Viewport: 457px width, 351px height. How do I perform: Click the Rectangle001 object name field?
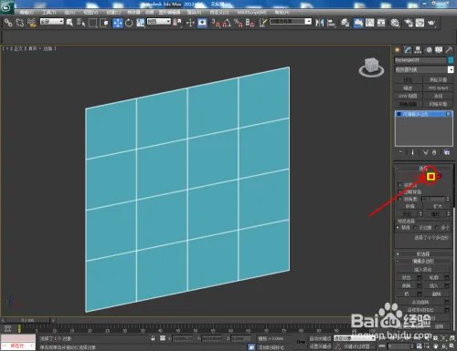(420, 60)
